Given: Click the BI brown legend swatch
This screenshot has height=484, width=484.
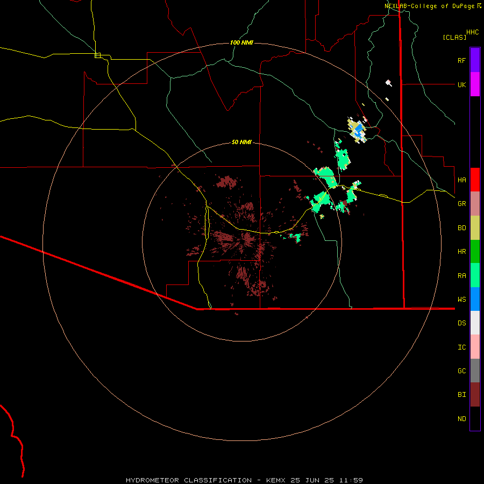Looking at the screenshot, I should [475, 395].
